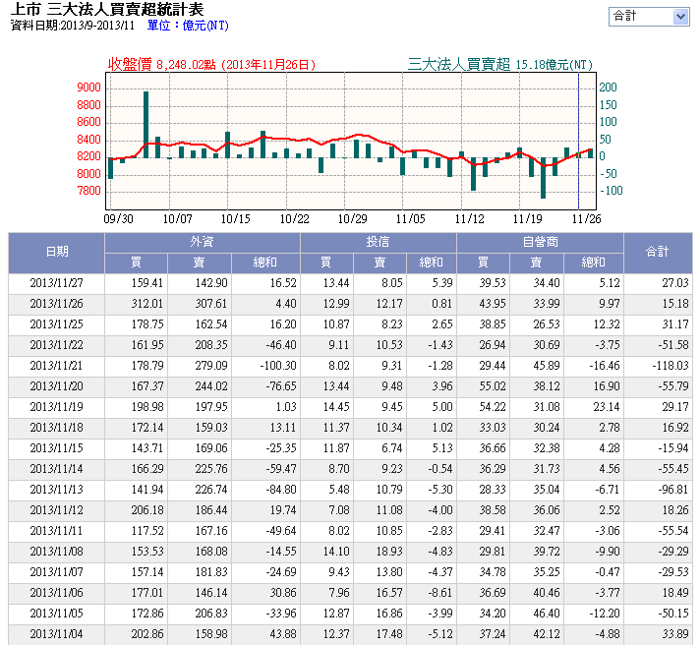Select the 2013/11/14 date cell

click(57, 469)
